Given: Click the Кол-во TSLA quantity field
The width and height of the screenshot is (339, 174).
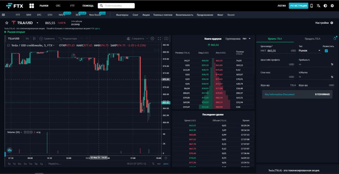Looking at the screenshot, I should (x=278, y=85).
